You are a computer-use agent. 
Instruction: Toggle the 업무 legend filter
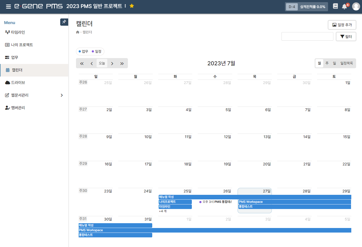tap(83, 51)
